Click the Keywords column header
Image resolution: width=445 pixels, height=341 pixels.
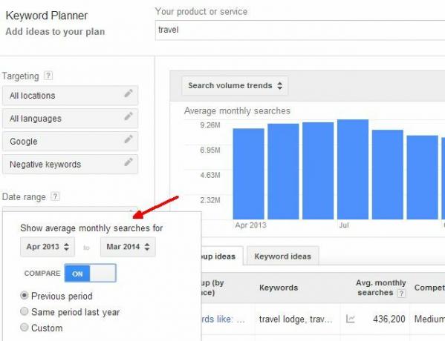[279, 288]
